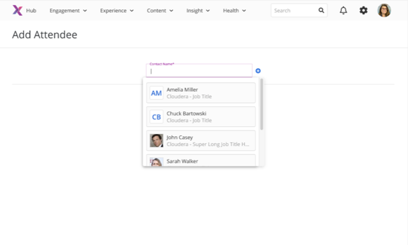Click into the Search text box

(x=294, y=10)
